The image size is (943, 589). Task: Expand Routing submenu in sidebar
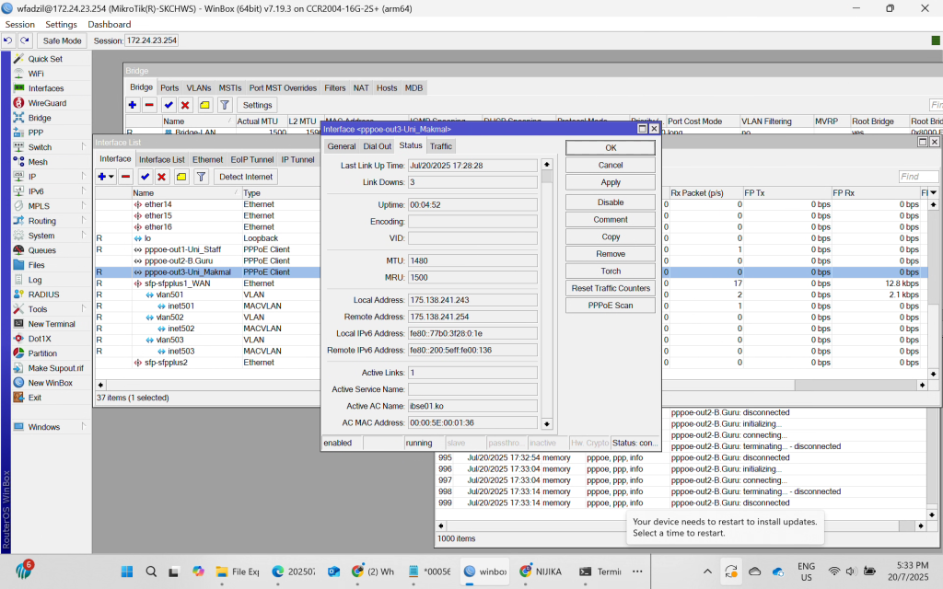click(x=84, y=221)
